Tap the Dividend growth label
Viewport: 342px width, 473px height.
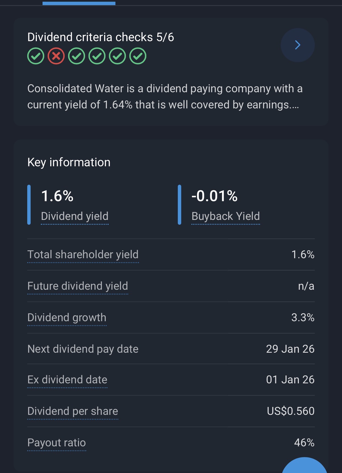pos(67,318)
